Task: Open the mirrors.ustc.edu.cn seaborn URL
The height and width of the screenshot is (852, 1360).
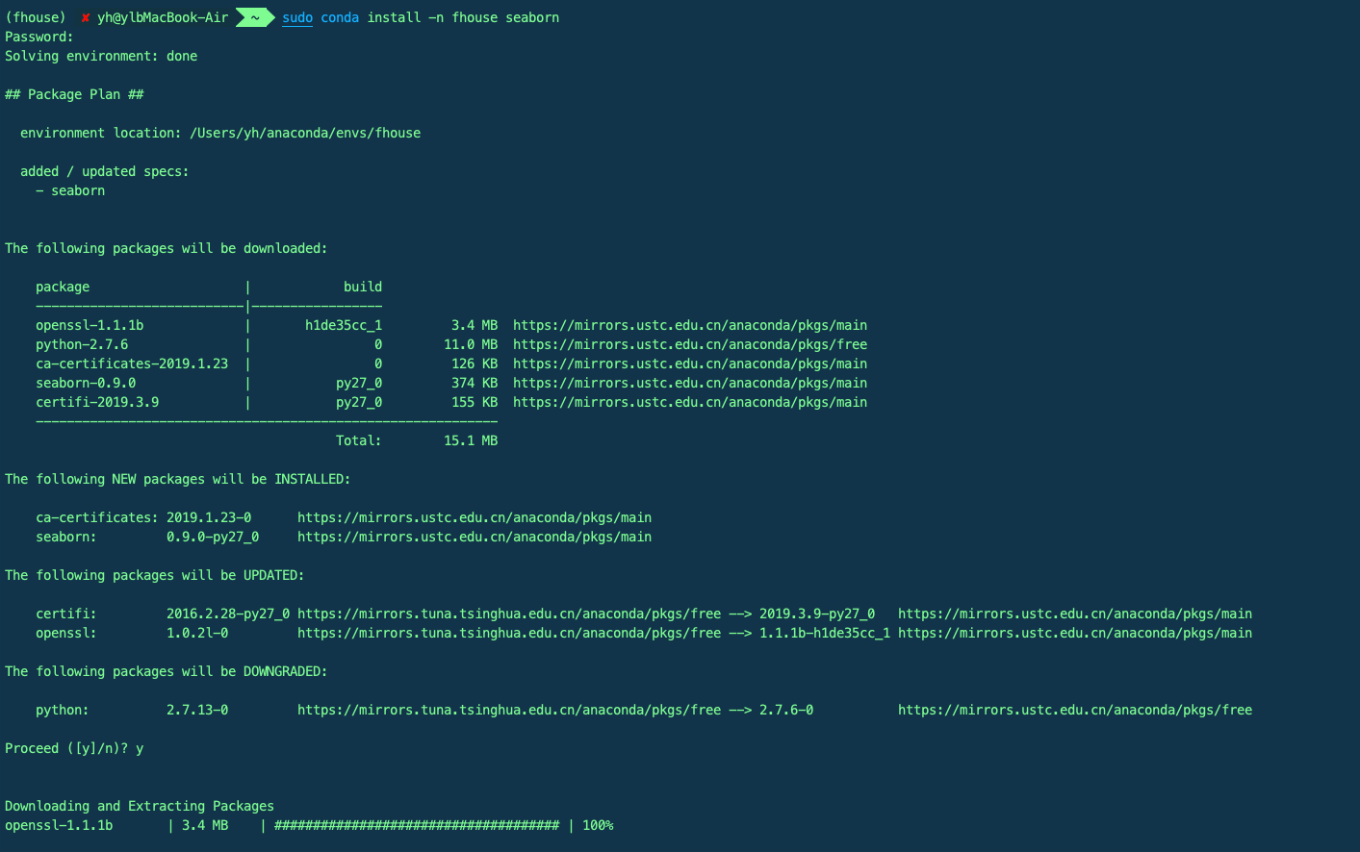Action: click(689, 383)
